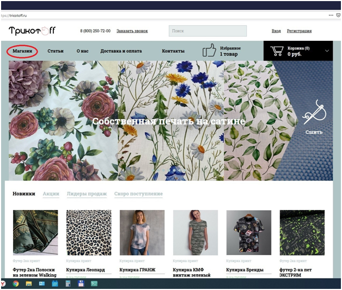Switch to the Акции tab
The width and height of the screenshot is (342, 290).
51,194
